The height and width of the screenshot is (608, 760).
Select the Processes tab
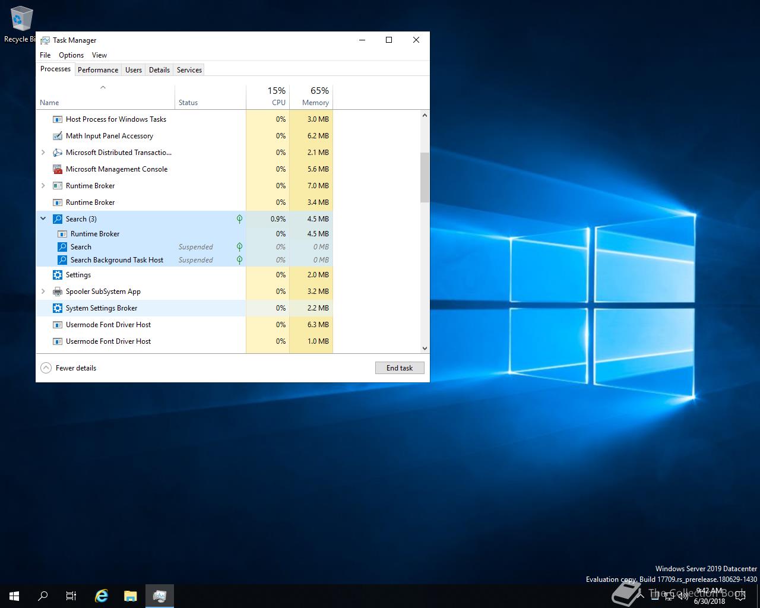coord(56,69)
